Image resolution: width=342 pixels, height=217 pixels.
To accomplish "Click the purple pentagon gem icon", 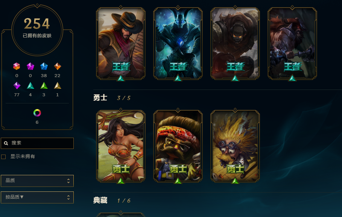I will point(30,66).
